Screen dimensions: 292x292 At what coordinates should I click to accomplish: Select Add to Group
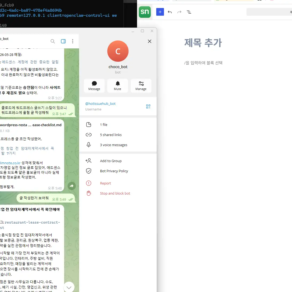118,161
